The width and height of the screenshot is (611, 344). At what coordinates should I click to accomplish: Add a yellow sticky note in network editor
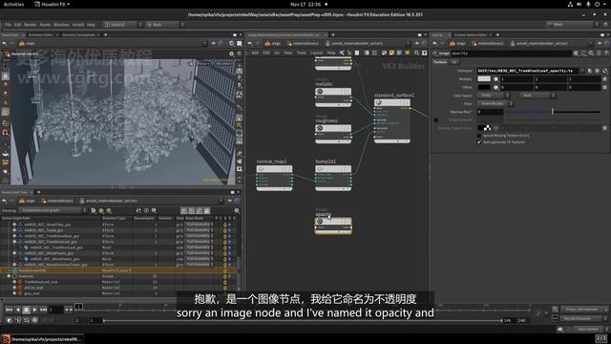[391, 53]
